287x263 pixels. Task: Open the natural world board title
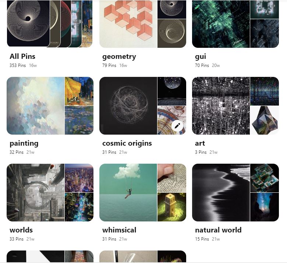[x=218, y=230]
